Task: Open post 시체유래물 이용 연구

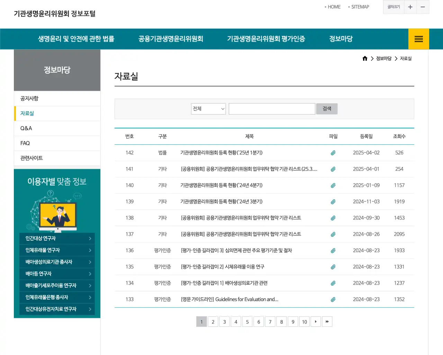Action: pos(223,267)
